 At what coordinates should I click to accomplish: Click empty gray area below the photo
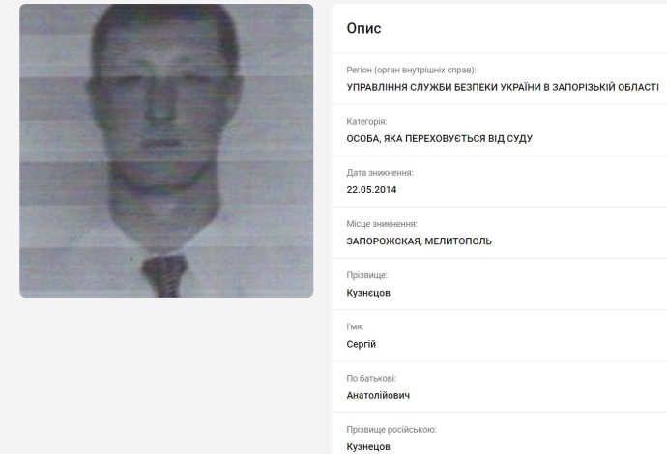pos(166,374)
